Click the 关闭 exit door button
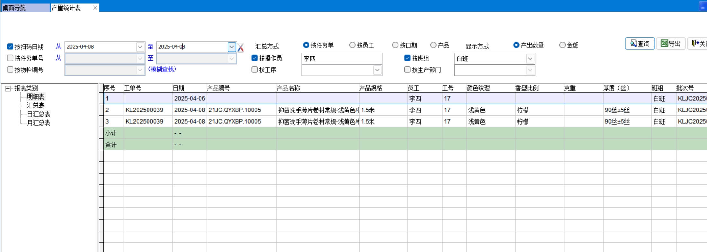The height and width of the screenshot is (252, 707). tap(698, 44)
